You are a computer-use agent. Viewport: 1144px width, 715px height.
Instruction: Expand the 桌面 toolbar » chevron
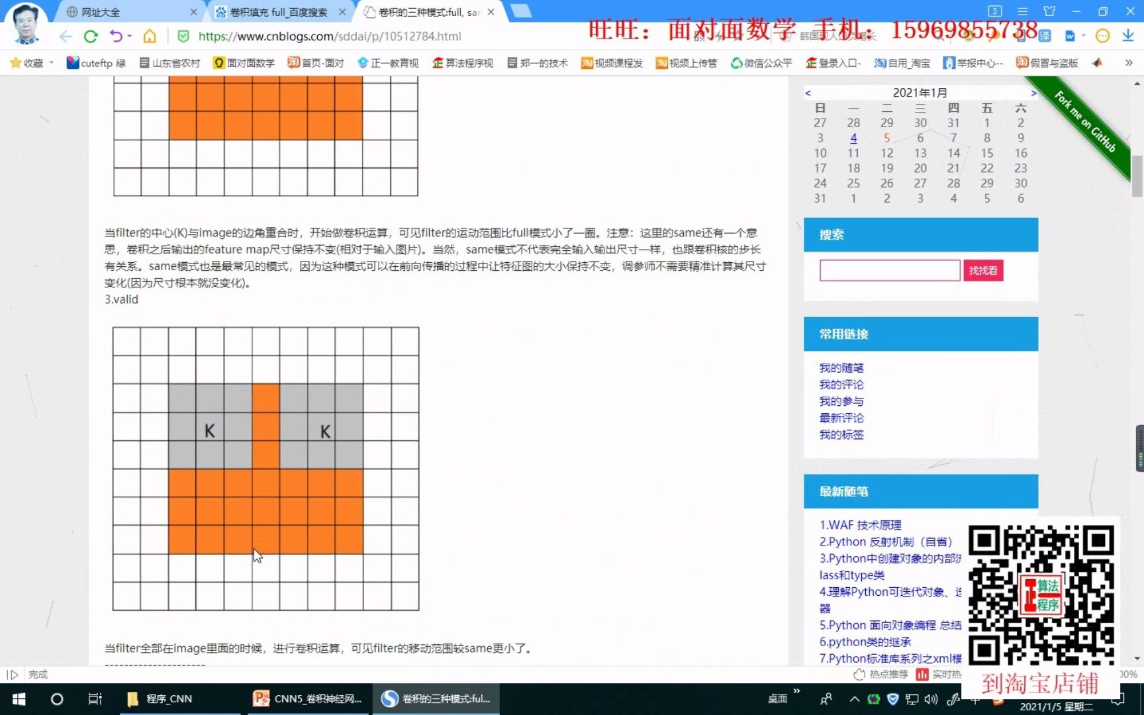click(x=796, y=691)
